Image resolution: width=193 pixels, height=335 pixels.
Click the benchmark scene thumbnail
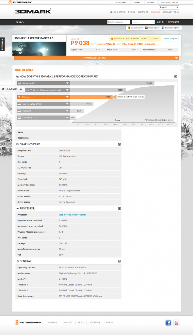pyautogui.click(x=39, y=49)
